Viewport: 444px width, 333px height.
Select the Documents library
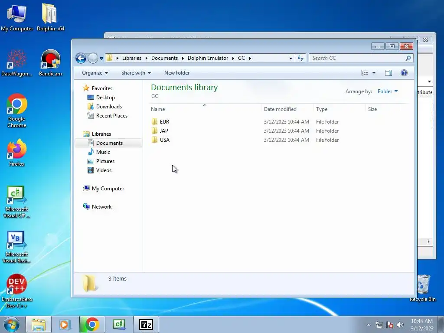point(109,143)
